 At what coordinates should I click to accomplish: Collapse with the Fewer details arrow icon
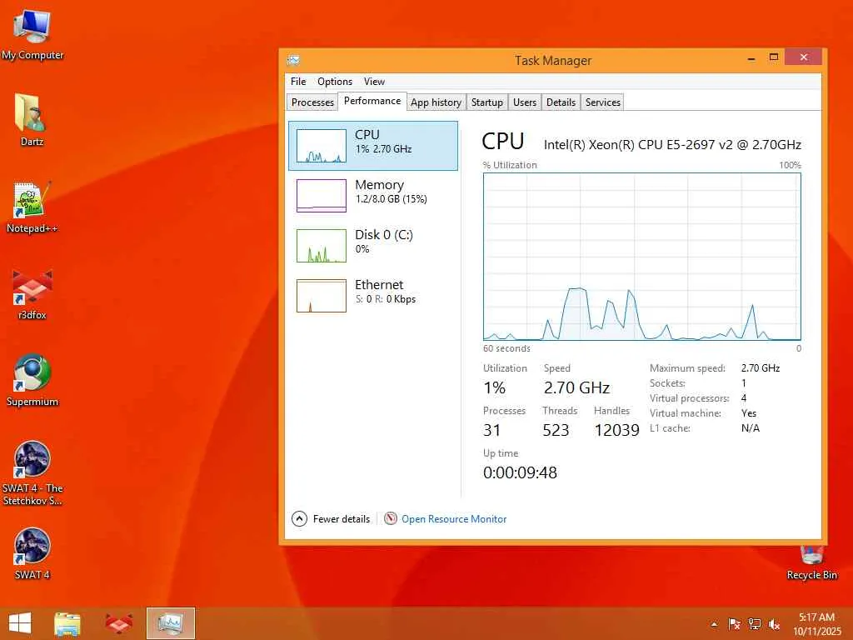click(299, 518)
